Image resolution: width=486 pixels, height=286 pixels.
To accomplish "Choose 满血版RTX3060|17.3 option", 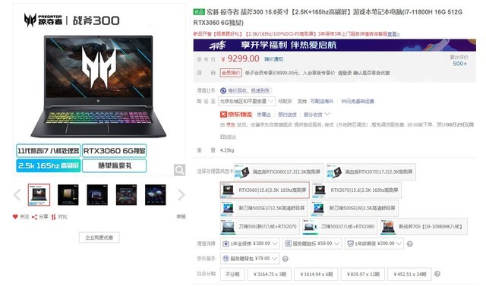I will [279, 171].
